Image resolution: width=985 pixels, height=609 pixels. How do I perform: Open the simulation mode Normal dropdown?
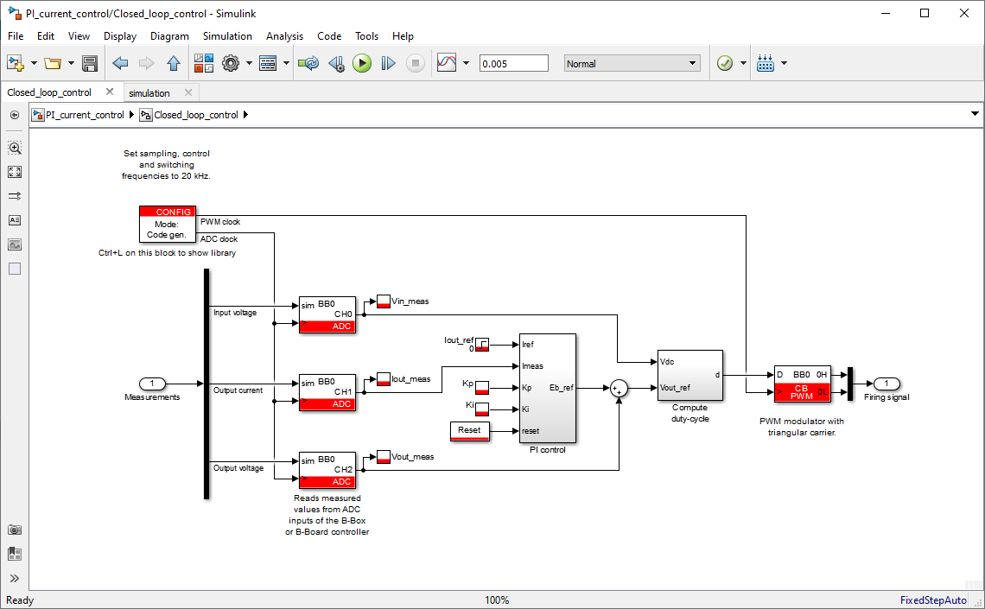point(632,63)
